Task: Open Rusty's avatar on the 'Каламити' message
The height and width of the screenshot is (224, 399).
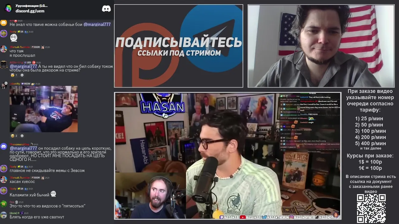Action: (x=3, y=191)
